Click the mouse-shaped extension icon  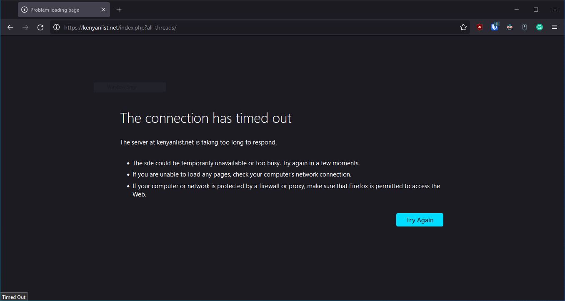click(x=525, y=27)
